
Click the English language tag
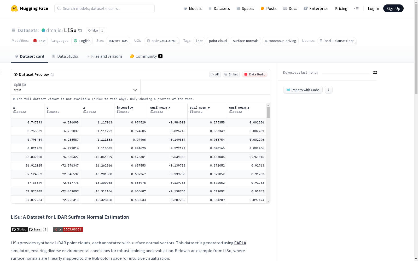(x=82, y=41)
